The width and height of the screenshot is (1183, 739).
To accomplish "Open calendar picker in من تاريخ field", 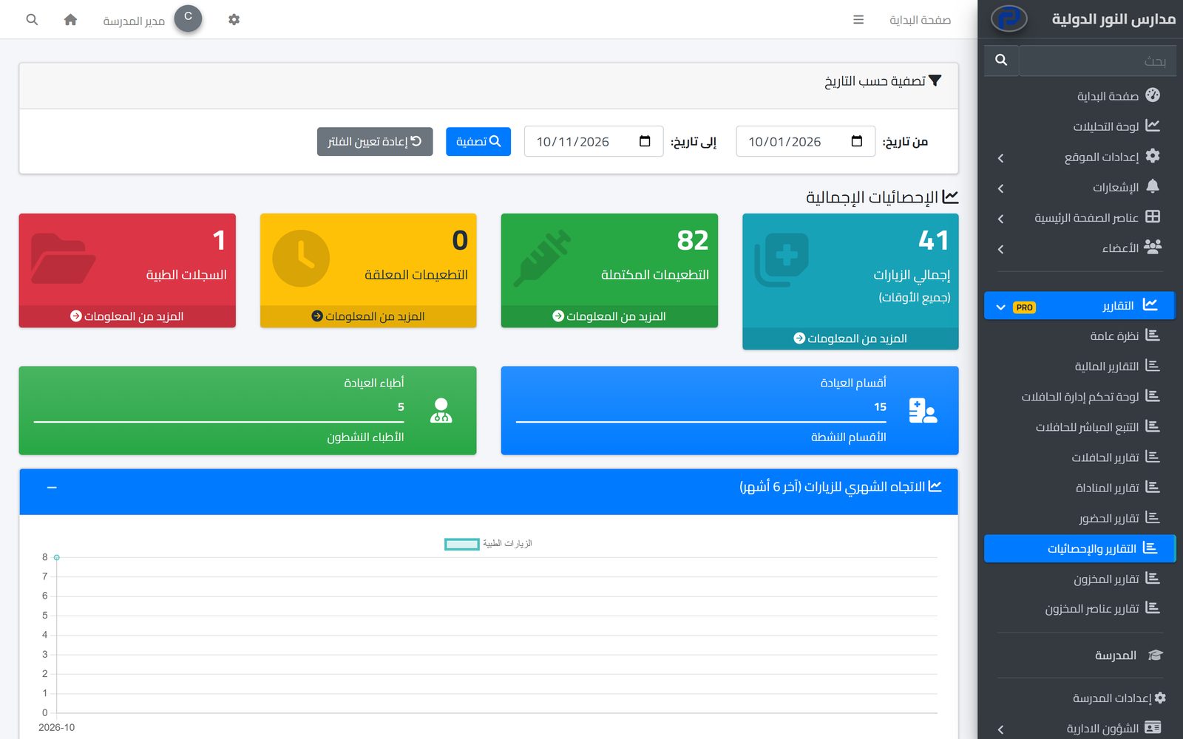I will [x=856, y=141].
